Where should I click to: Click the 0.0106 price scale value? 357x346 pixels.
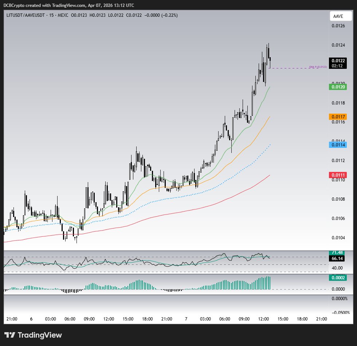pyautogui.click(x=338, y=219)
